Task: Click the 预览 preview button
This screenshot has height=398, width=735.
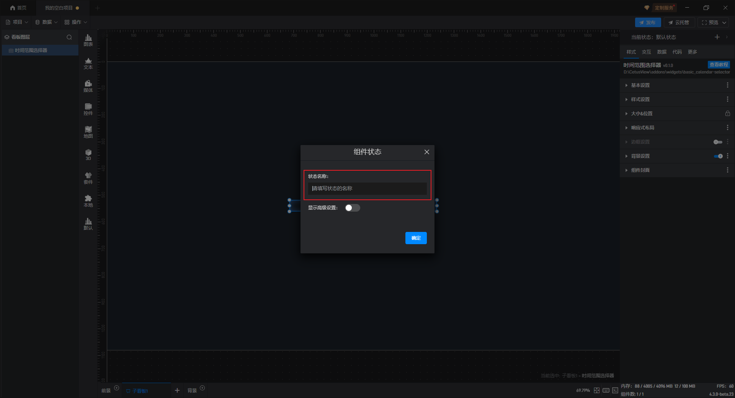Action: click(710, 23)
